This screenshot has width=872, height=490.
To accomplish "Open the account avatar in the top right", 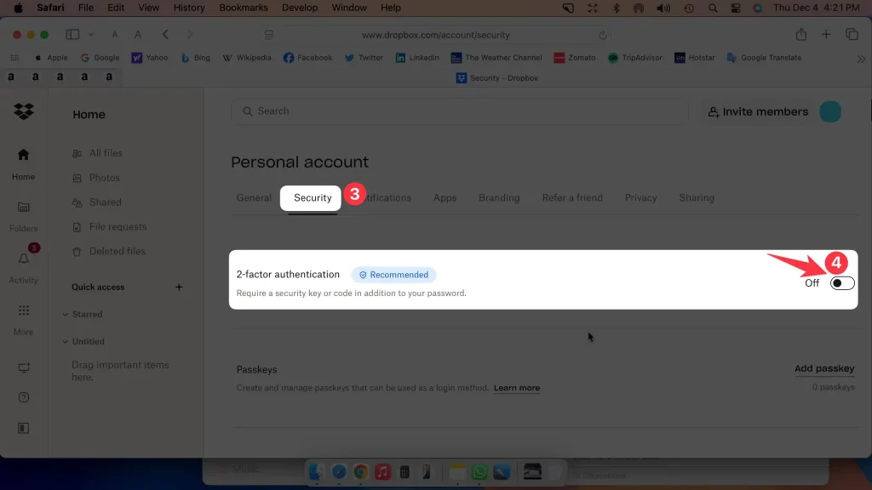I will [830, 111].
